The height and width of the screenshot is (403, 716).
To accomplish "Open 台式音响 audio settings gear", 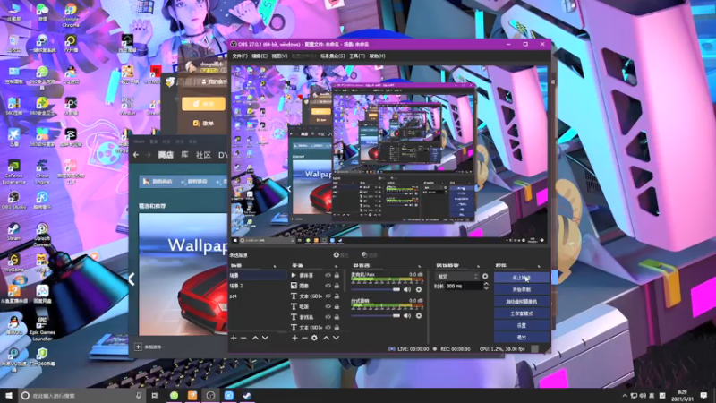I will [x=419, y=316].
